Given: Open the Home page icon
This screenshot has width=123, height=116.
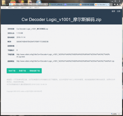Looking at the screenshot, I should [115, 4].
